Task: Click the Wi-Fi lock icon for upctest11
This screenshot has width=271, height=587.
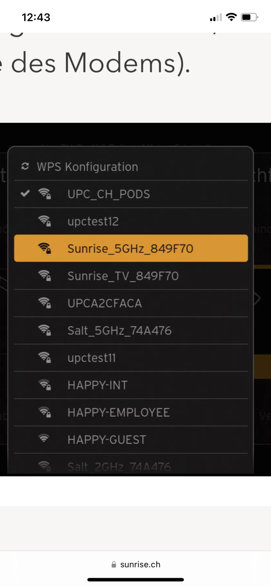Action: point(45,358)
